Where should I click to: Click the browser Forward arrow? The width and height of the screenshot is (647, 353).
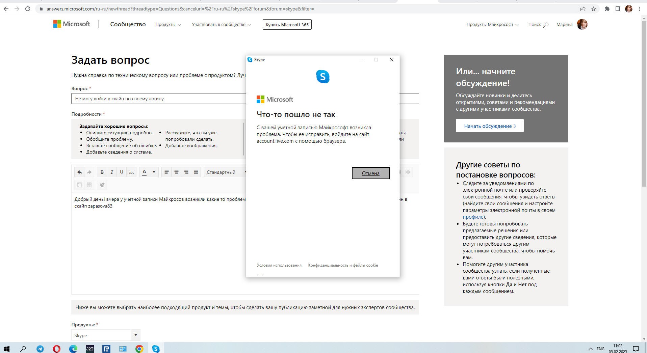pos(17,9)
